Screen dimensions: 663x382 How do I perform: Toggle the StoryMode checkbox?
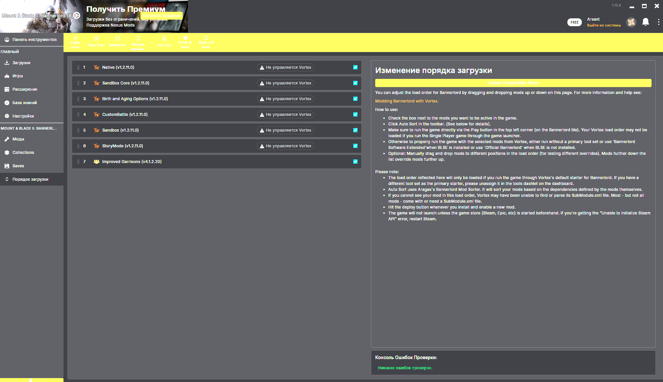355,146
